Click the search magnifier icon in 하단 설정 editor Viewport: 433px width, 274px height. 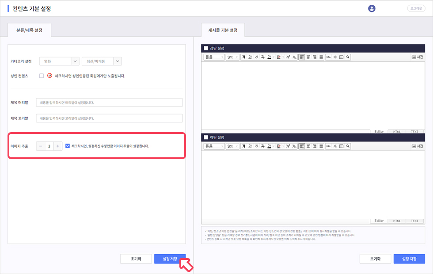point(348,146)
